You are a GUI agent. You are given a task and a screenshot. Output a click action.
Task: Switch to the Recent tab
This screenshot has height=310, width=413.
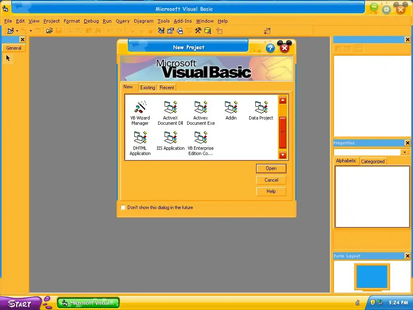click(x=167, y=88)
